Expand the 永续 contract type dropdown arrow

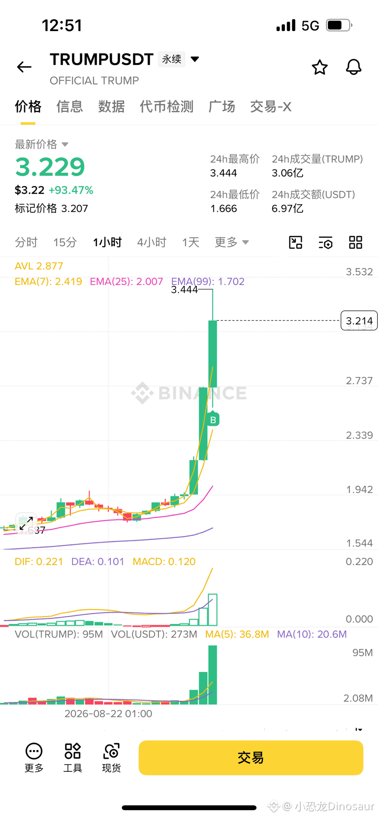point(195,59)
